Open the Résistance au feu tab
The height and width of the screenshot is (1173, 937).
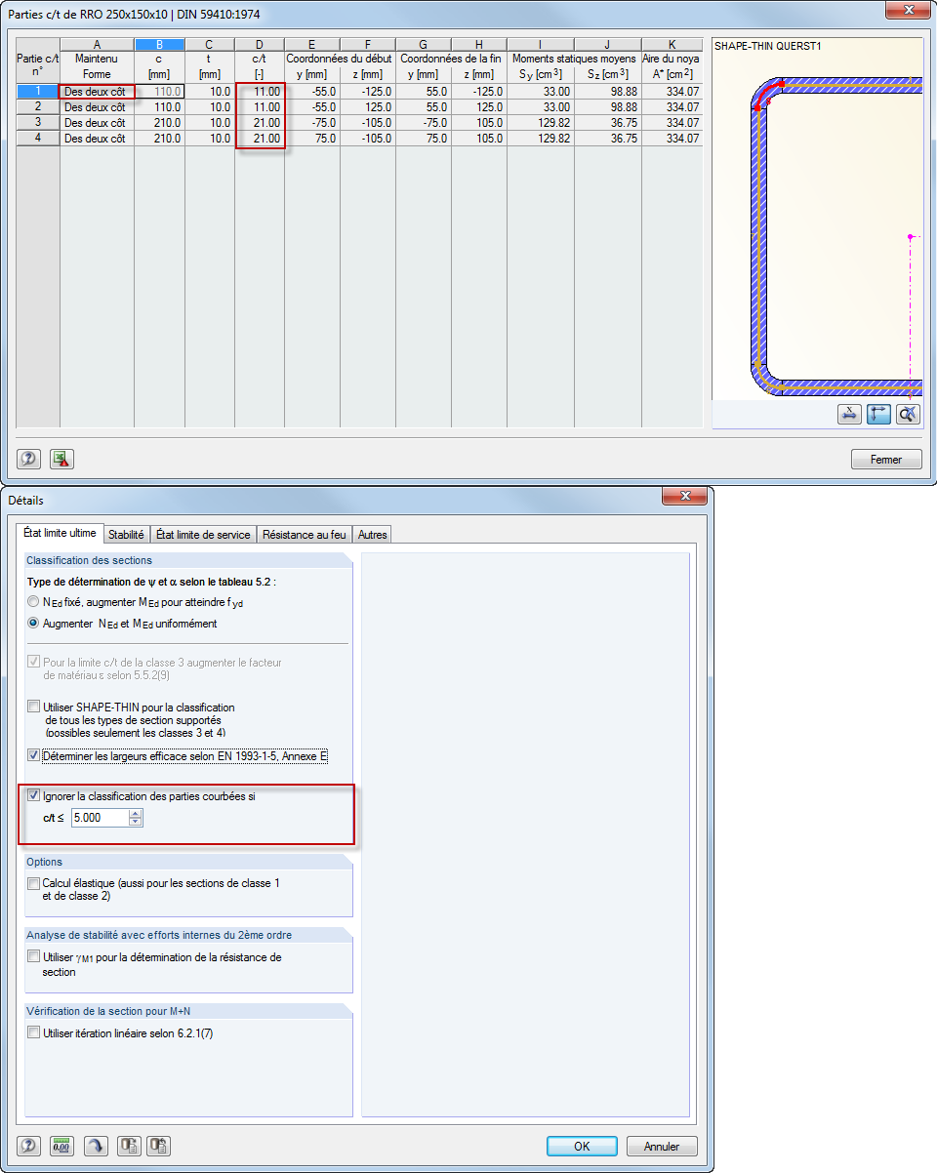tap(305, 535)
